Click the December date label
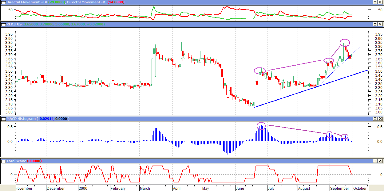The width and height of the screenshot is (384, 191). pos(56,188)
